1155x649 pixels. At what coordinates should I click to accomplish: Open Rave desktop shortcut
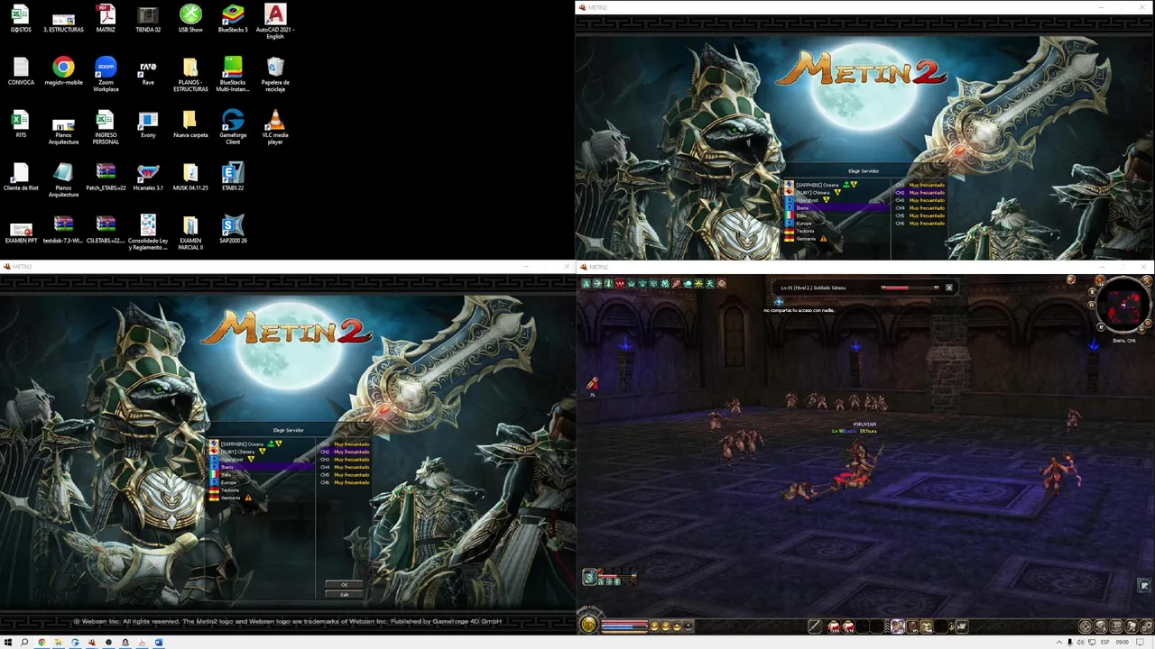(148, 72)
